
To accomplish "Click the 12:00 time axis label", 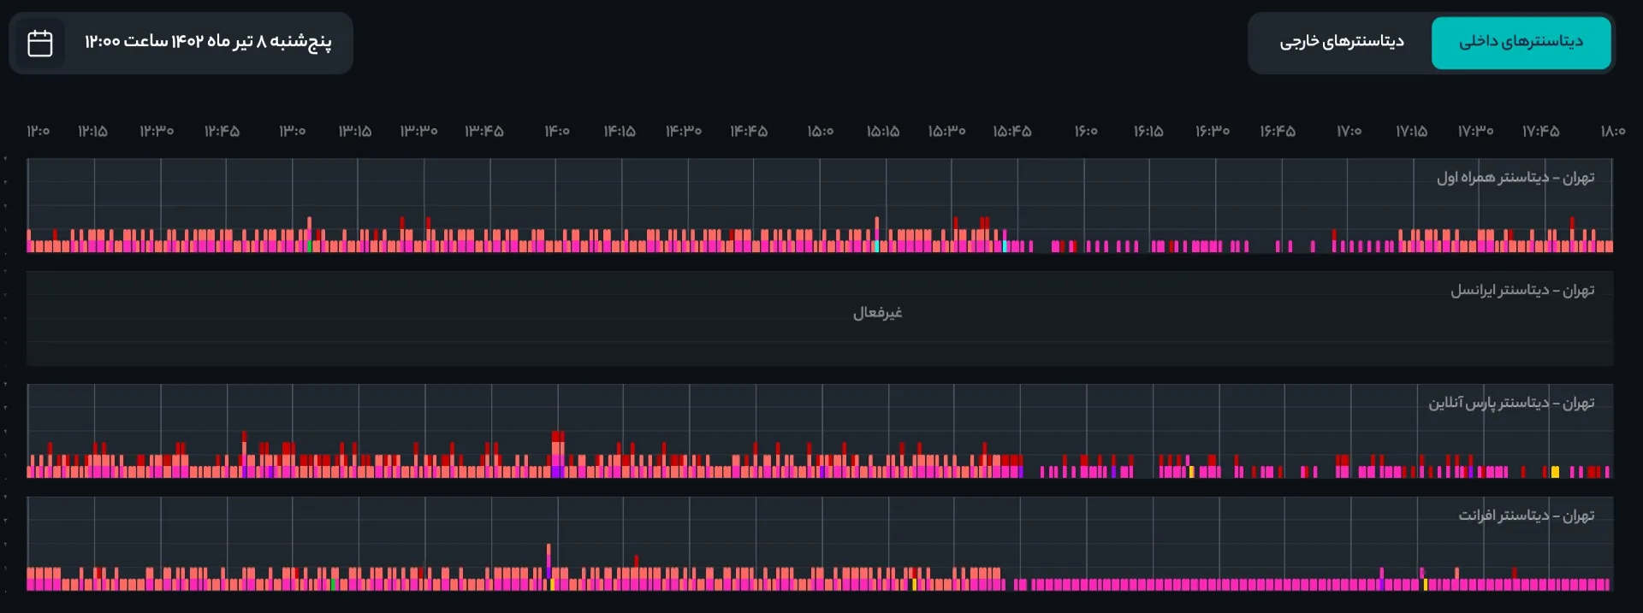I will coord(38,132).
